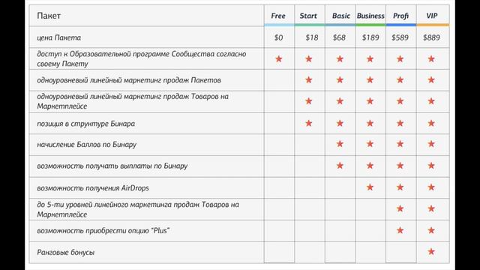Viewport: 480px width, 270px height.
Task: Select the Start package column header
Action: point(308,16)
